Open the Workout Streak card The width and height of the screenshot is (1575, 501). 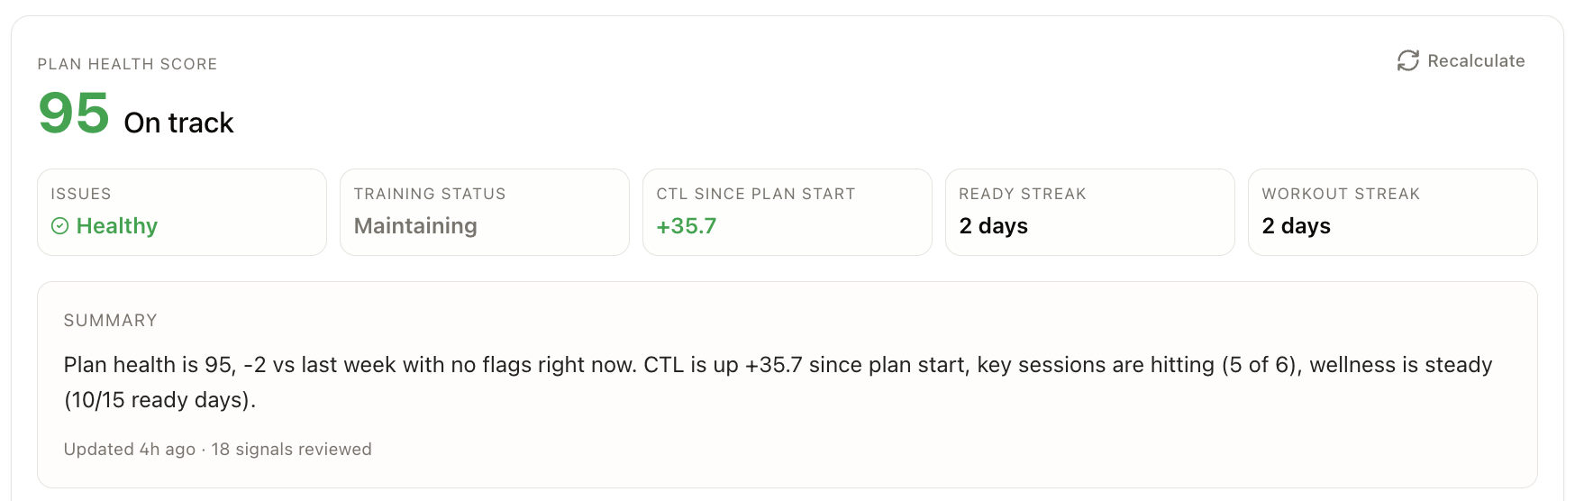pyautogui.click(x=1393, y=213)
